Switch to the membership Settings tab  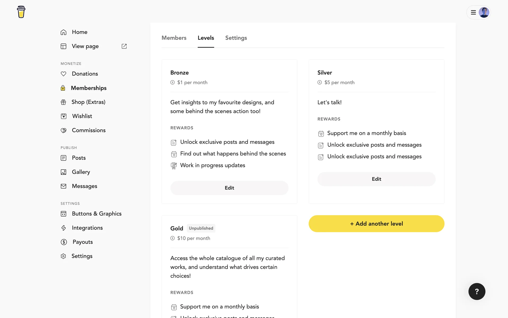click(236, 38)
